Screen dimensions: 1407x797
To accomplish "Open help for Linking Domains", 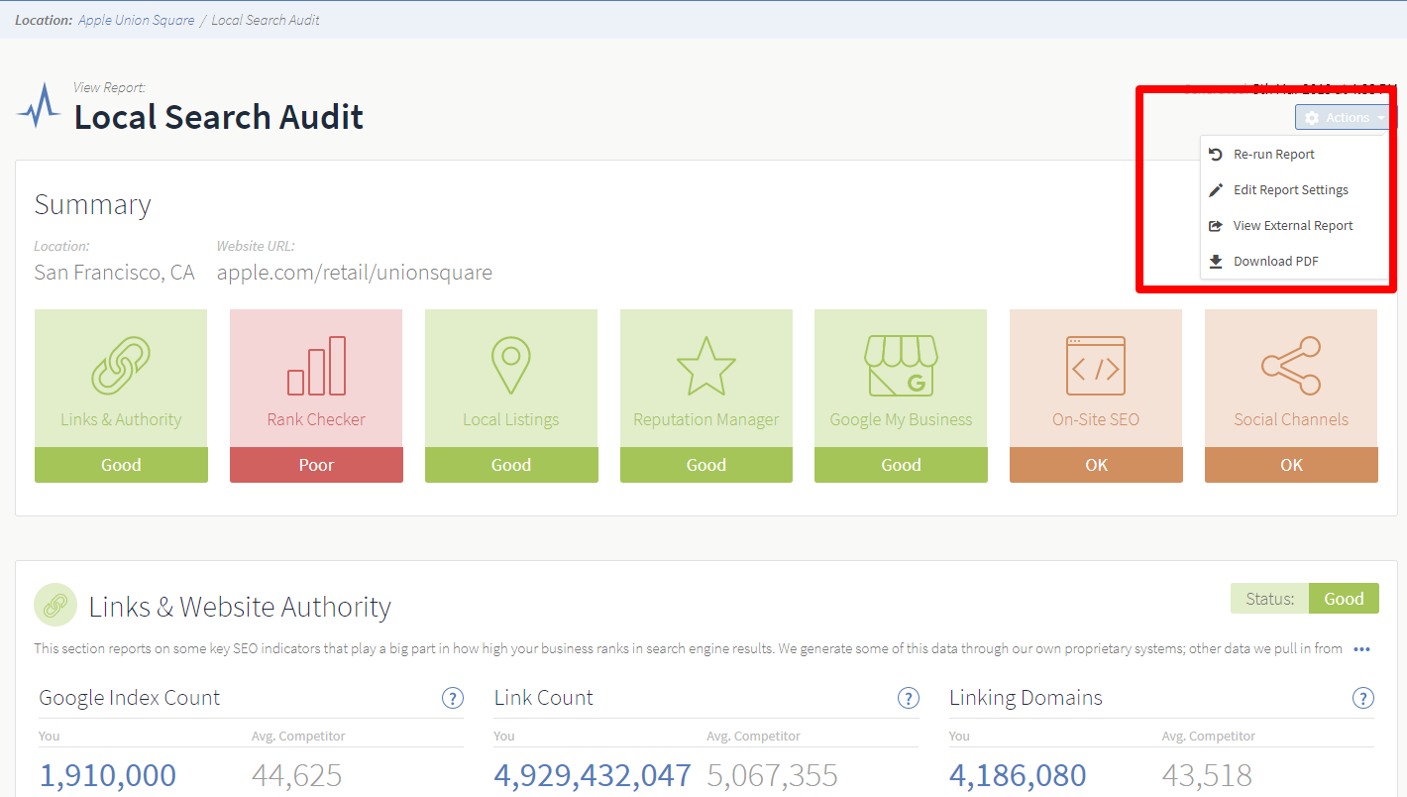I will [1363, 698].
